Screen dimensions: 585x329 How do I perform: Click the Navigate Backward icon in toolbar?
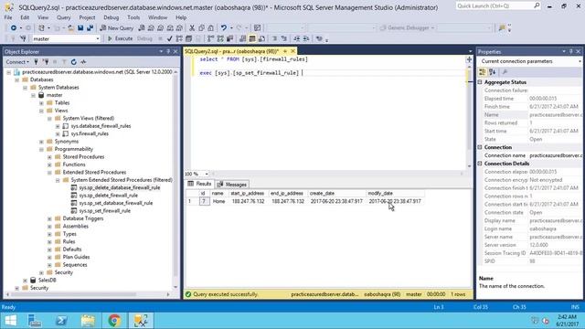pos(14,28)
